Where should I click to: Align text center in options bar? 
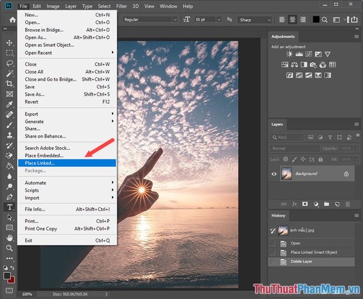[x=292, y=20]
